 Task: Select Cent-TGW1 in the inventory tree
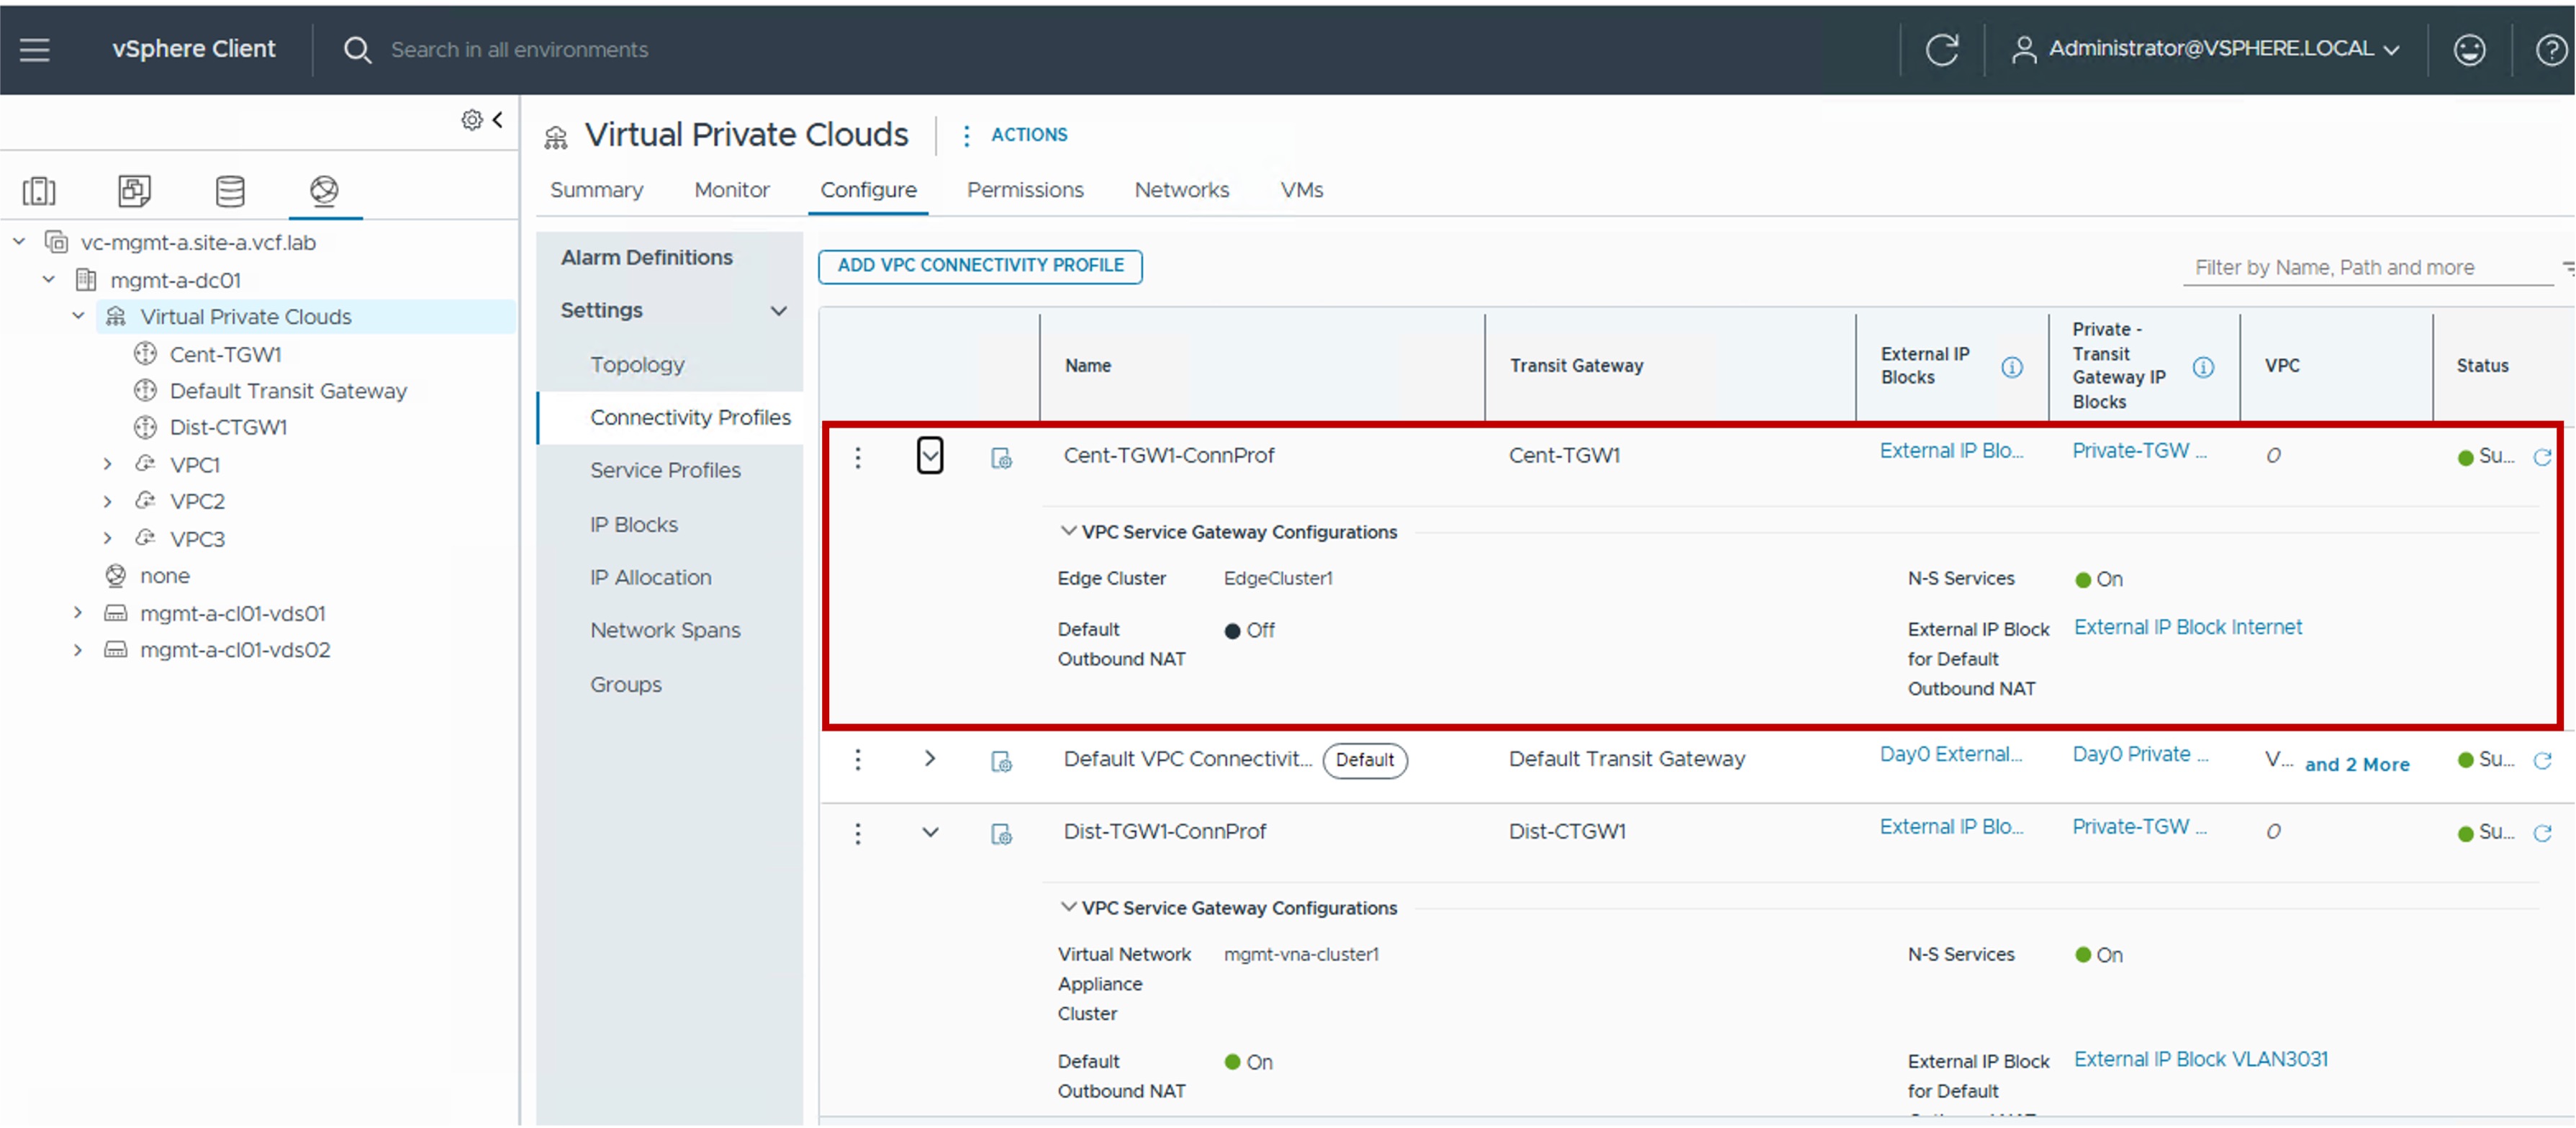[x=225, y=354]
